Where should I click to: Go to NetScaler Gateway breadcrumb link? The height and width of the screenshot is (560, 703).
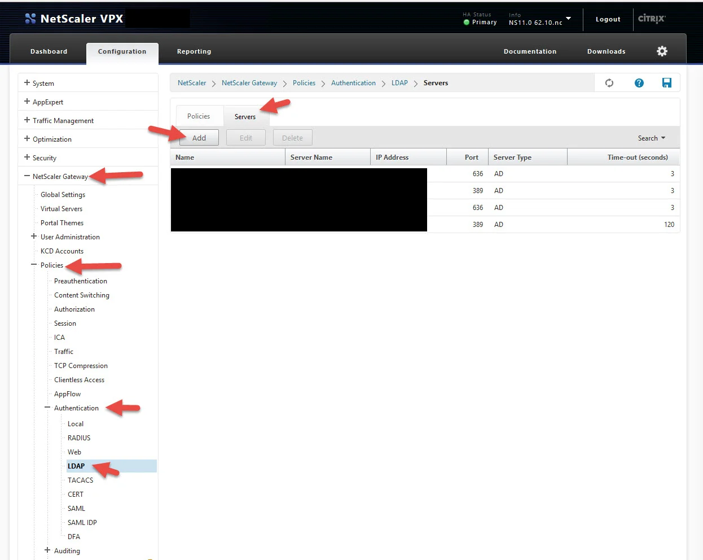click(249, 83)
